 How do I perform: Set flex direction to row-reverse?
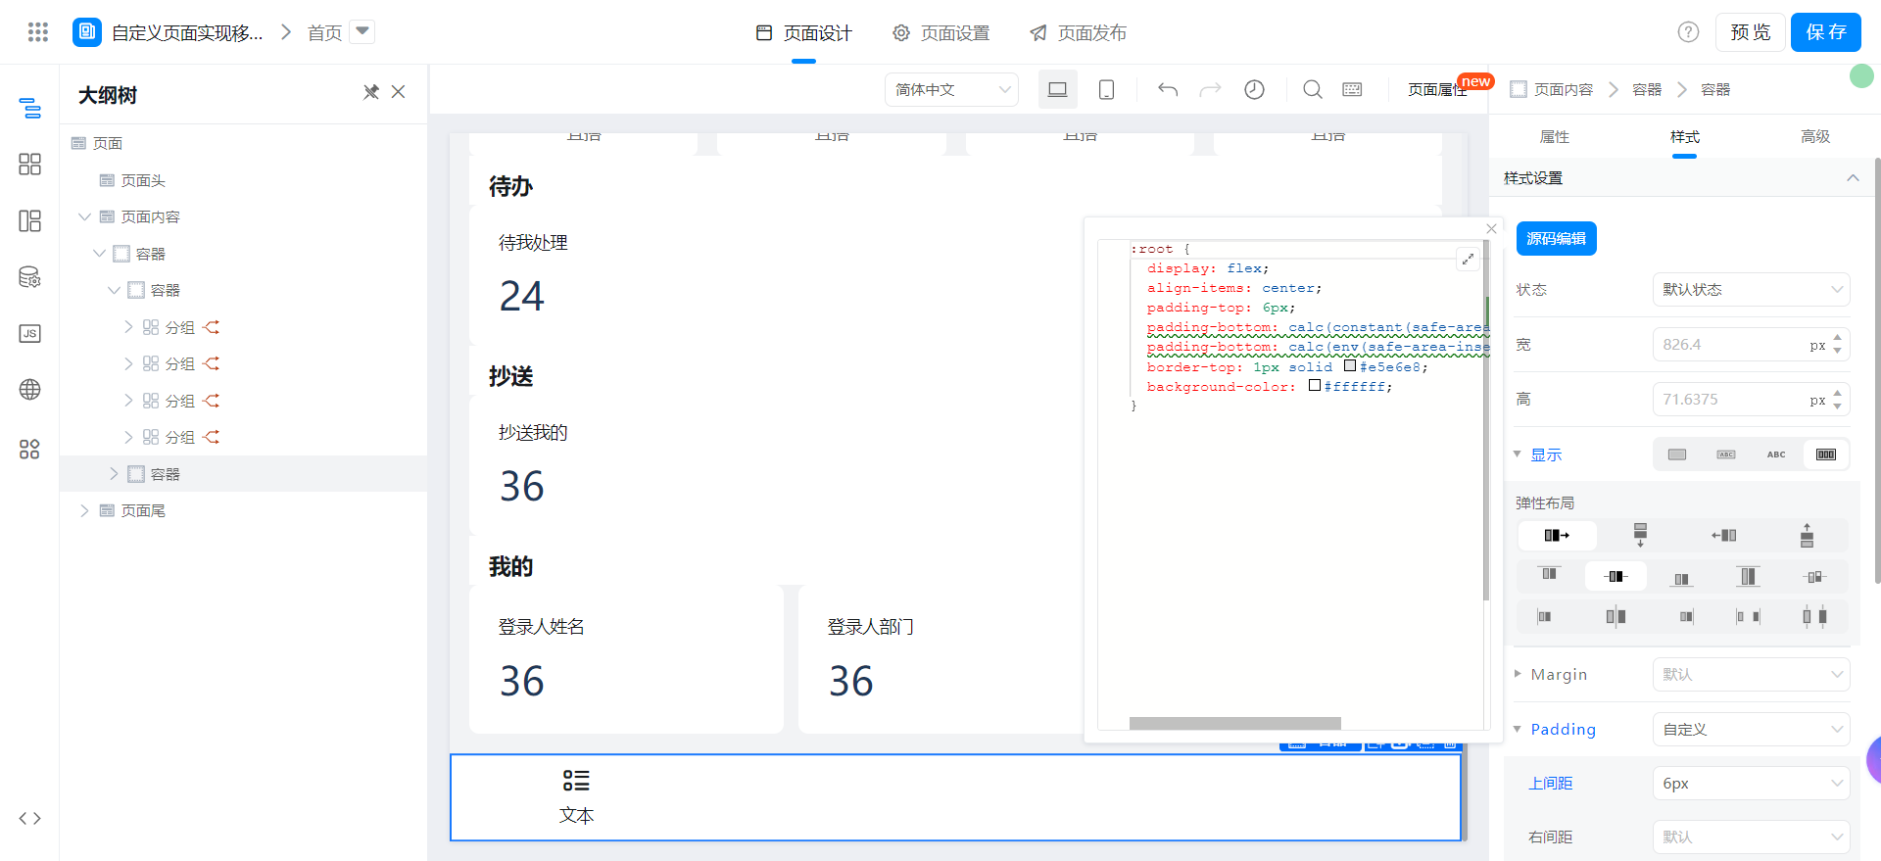1723,535
